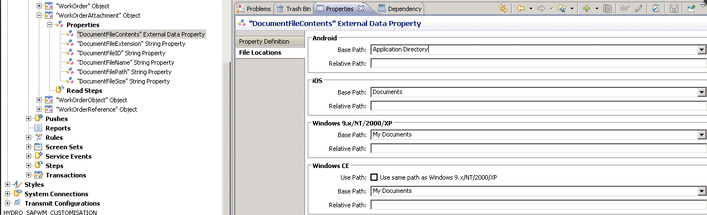Image resolution: width=707 pixels, height=215 pixels.
Task: Open the Property Definition side tab
Action: (x=270, y=41)
